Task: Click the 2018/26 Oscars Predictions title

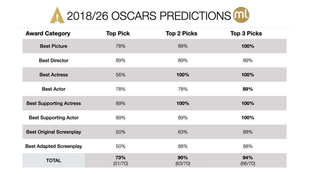Action: tap(149, 16)
